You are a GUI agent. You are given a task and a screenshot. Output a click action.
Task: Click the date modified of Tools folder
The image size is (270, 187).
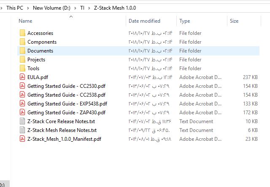pos(150,68)
